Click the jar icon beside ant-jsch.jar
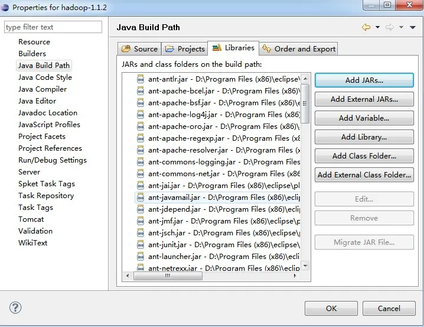 tap(141, 233)
